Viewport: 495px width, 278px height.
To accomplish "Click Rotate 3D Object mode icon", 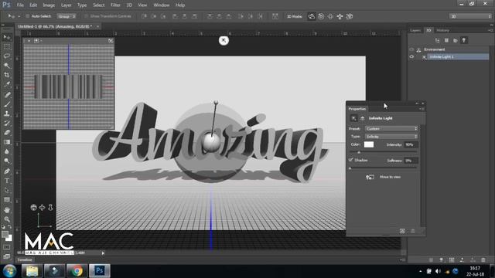I will 311,16.
